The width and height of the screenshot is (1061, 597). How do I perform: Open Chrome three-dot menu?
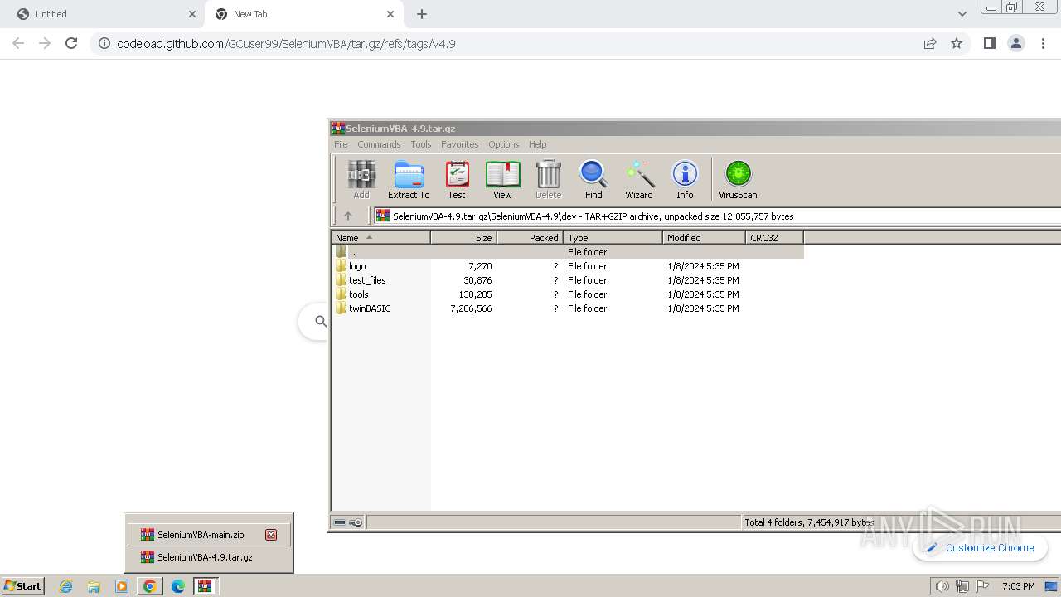tap(1043, 43)
